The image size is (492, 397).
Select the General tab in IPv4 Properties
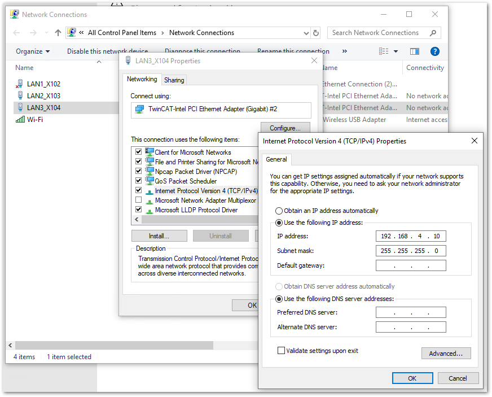pos(276,159)
